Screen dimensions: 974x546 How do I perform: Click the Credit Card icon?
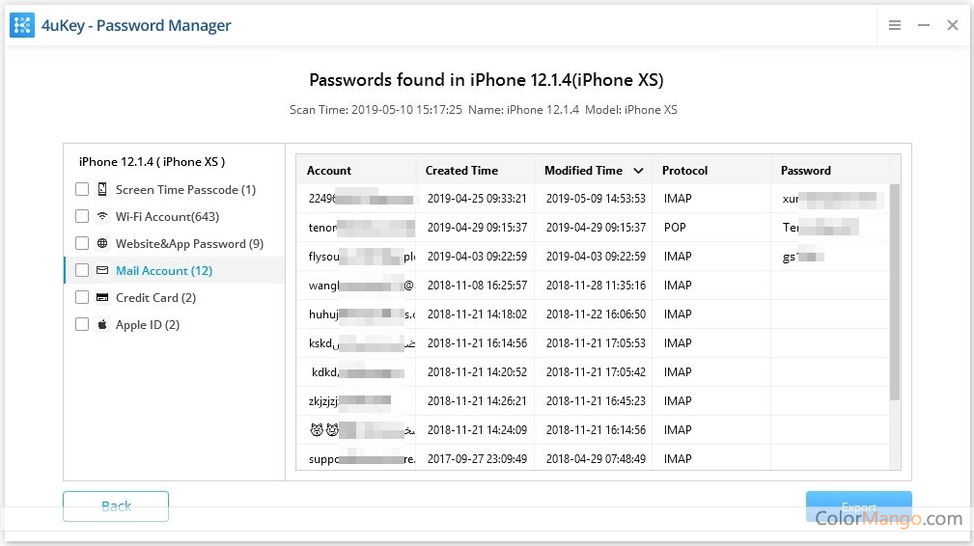(x=102, y=298)
